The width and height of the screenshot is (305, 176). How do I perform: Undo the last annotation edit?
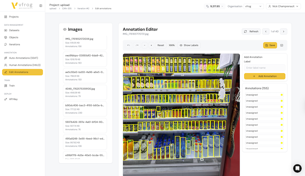pyautogui.click(x=128, y=45)
